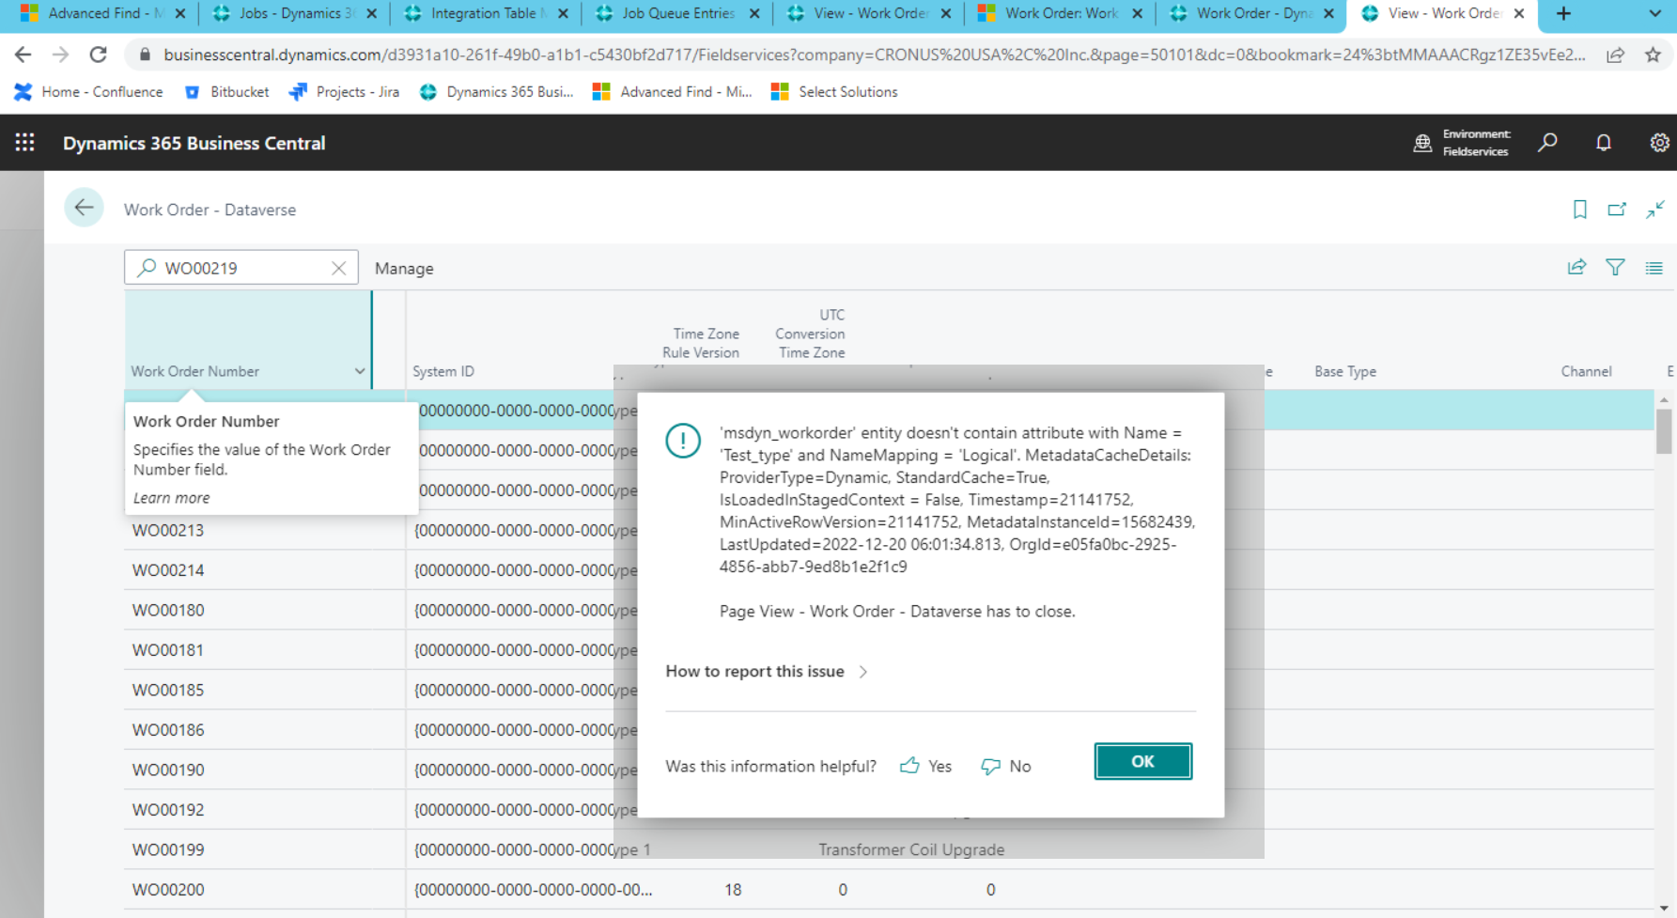Click the Time Zone Rule Version header

tap(701, 343)
